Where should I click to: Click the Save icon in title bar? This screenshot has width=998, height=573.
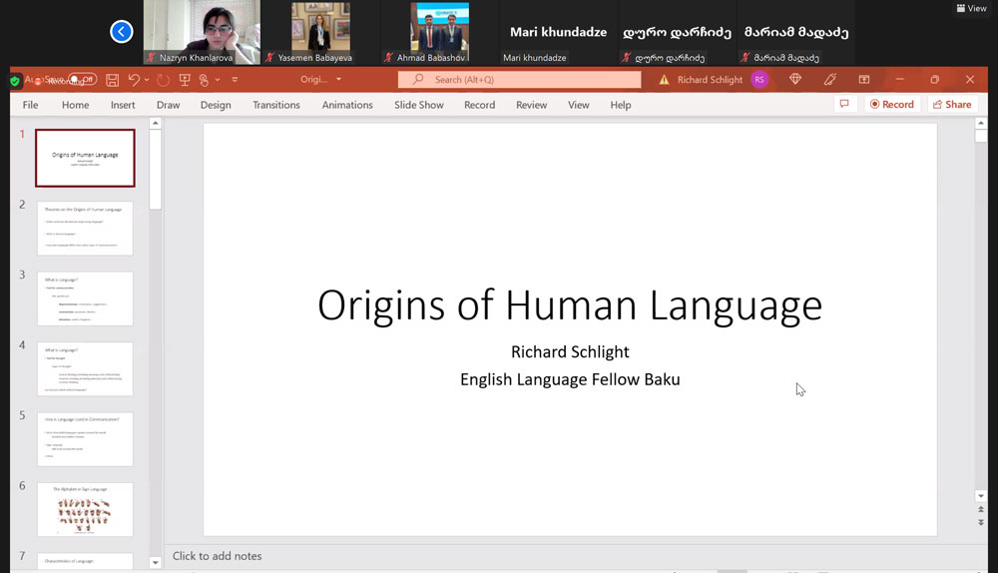click(x=113, y=80)
